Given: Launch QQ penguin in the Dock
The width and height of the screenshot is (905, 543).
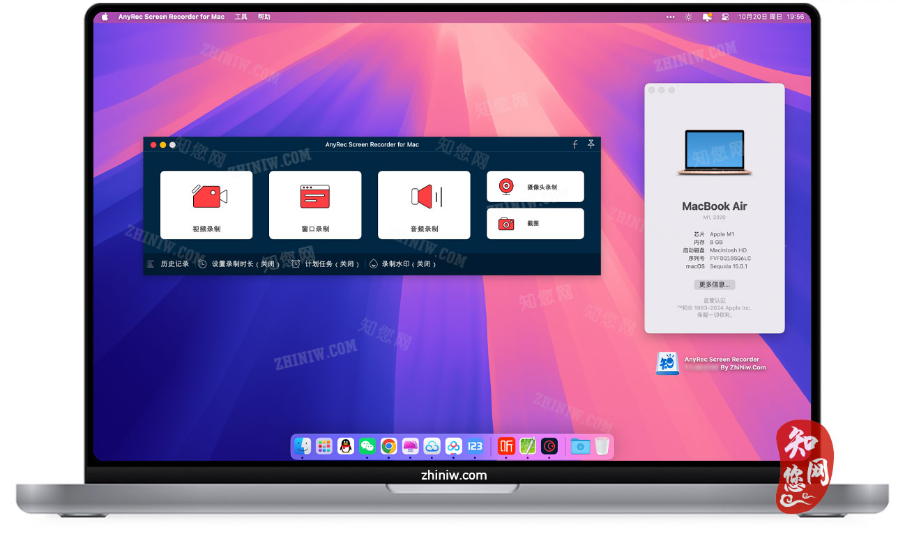Looking at the screenshot, I should tap(346, 446).
